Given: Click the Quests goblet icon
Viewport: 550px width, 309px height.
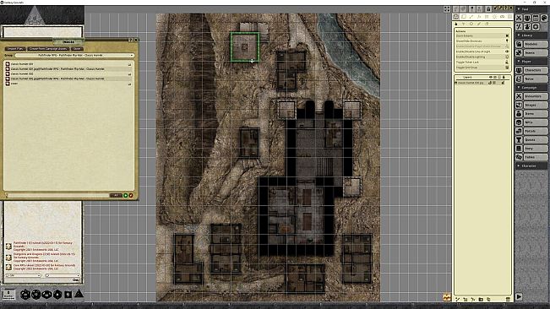Looking at the screenshot, I should pos(519,140).
